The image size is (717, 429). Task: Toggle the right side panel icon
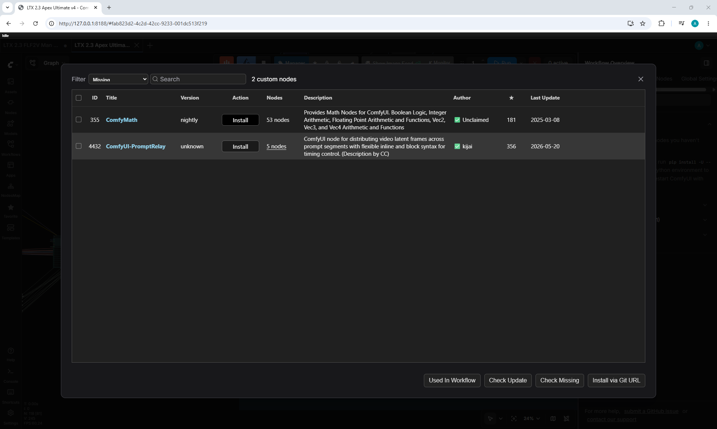click(707, 63)
